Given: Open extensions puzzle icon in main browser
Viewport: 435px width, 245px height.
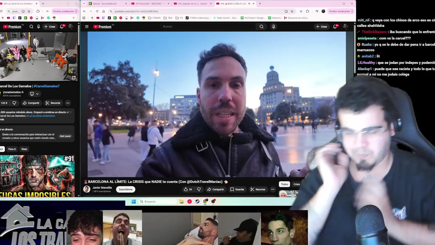Looking at the screenshot, I should click(x=308, y=11).
